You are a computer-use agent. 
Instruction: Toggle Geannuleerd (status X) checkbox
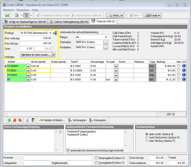pyautogui.click(x=96, y=158)
